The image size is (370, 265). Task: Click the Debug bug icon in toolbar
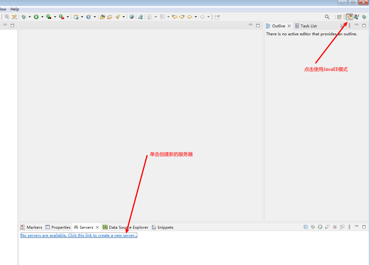24,17
